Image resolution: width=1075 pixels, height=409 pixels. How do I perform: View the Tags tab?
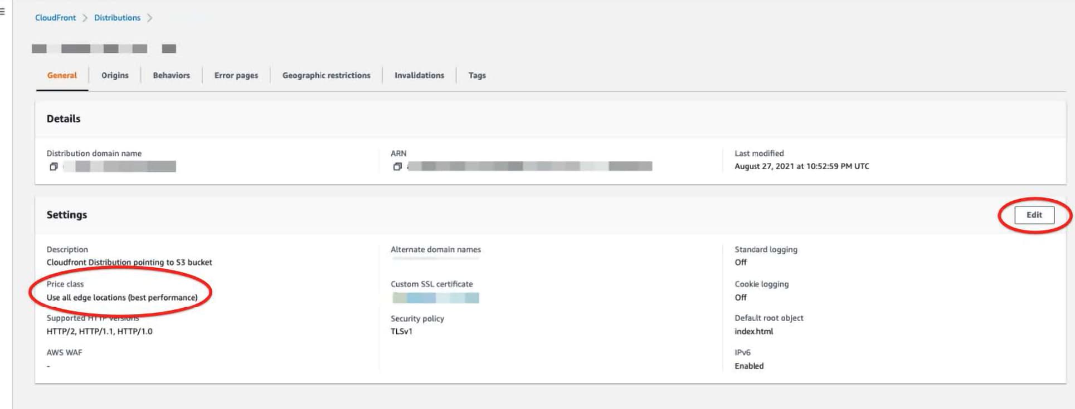click(476, 75)
